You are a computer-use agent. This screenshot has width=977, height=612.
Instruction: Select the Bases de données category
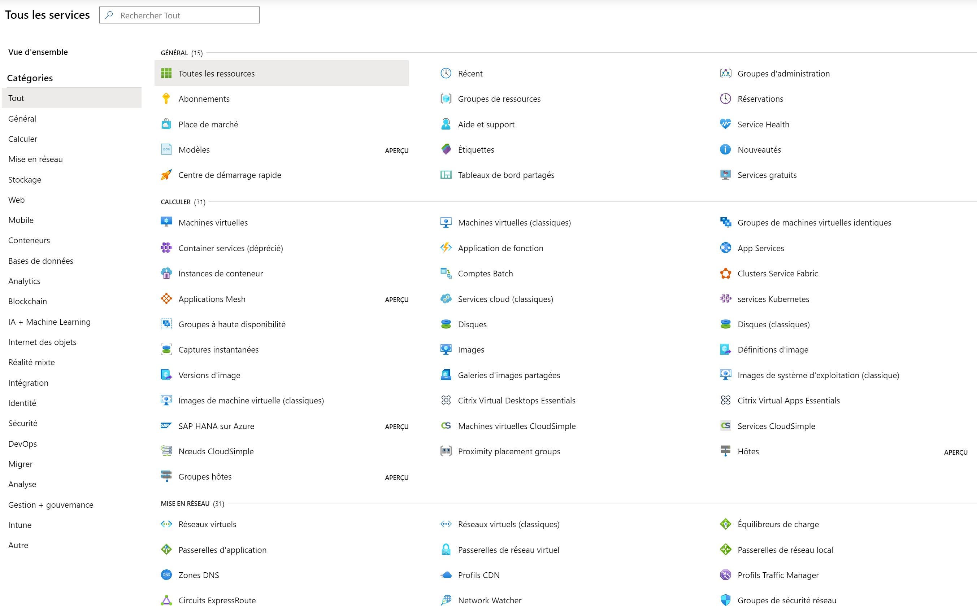pos(41,261)
